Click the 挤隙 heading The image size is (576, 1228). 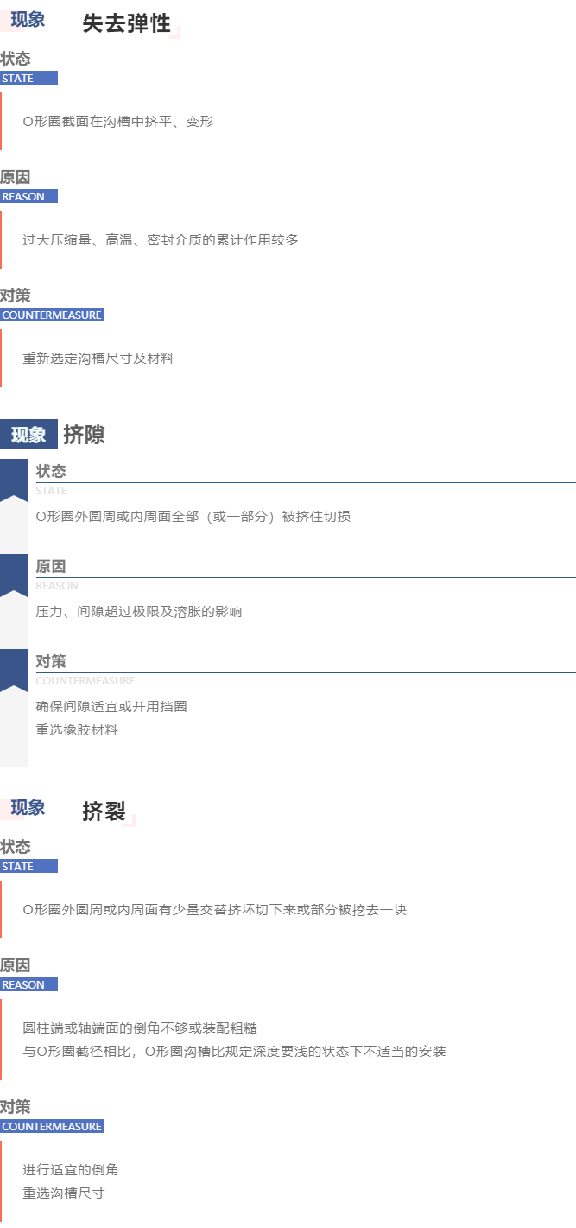coord(84,435)
